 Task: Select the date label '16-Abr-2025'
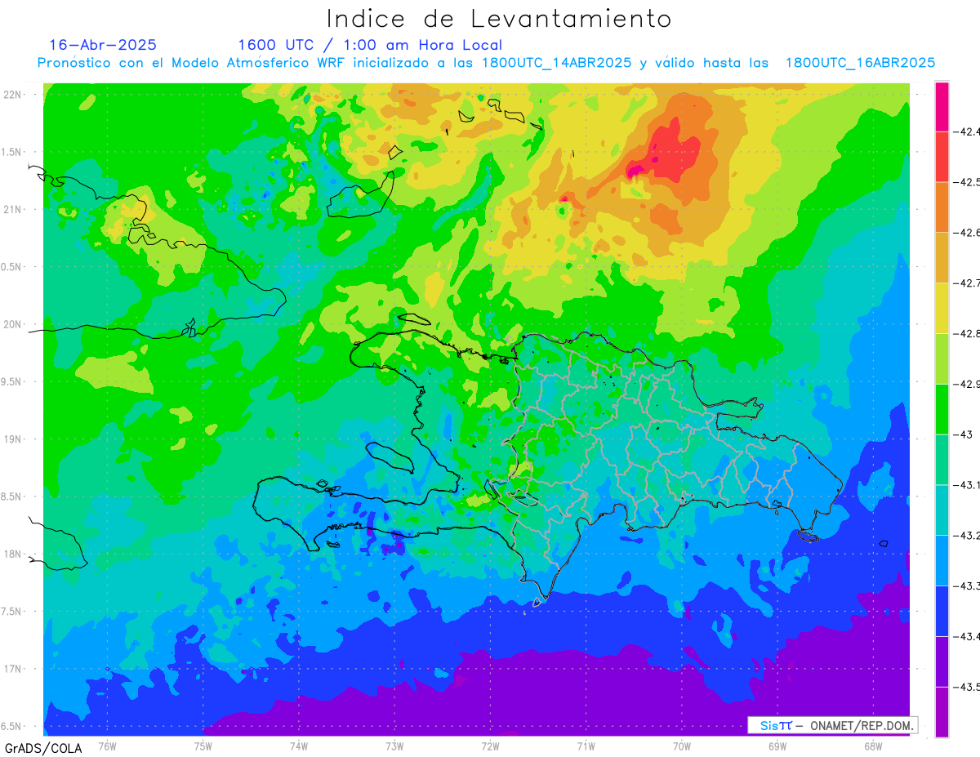pyautogui.click(x=103, y=45)
